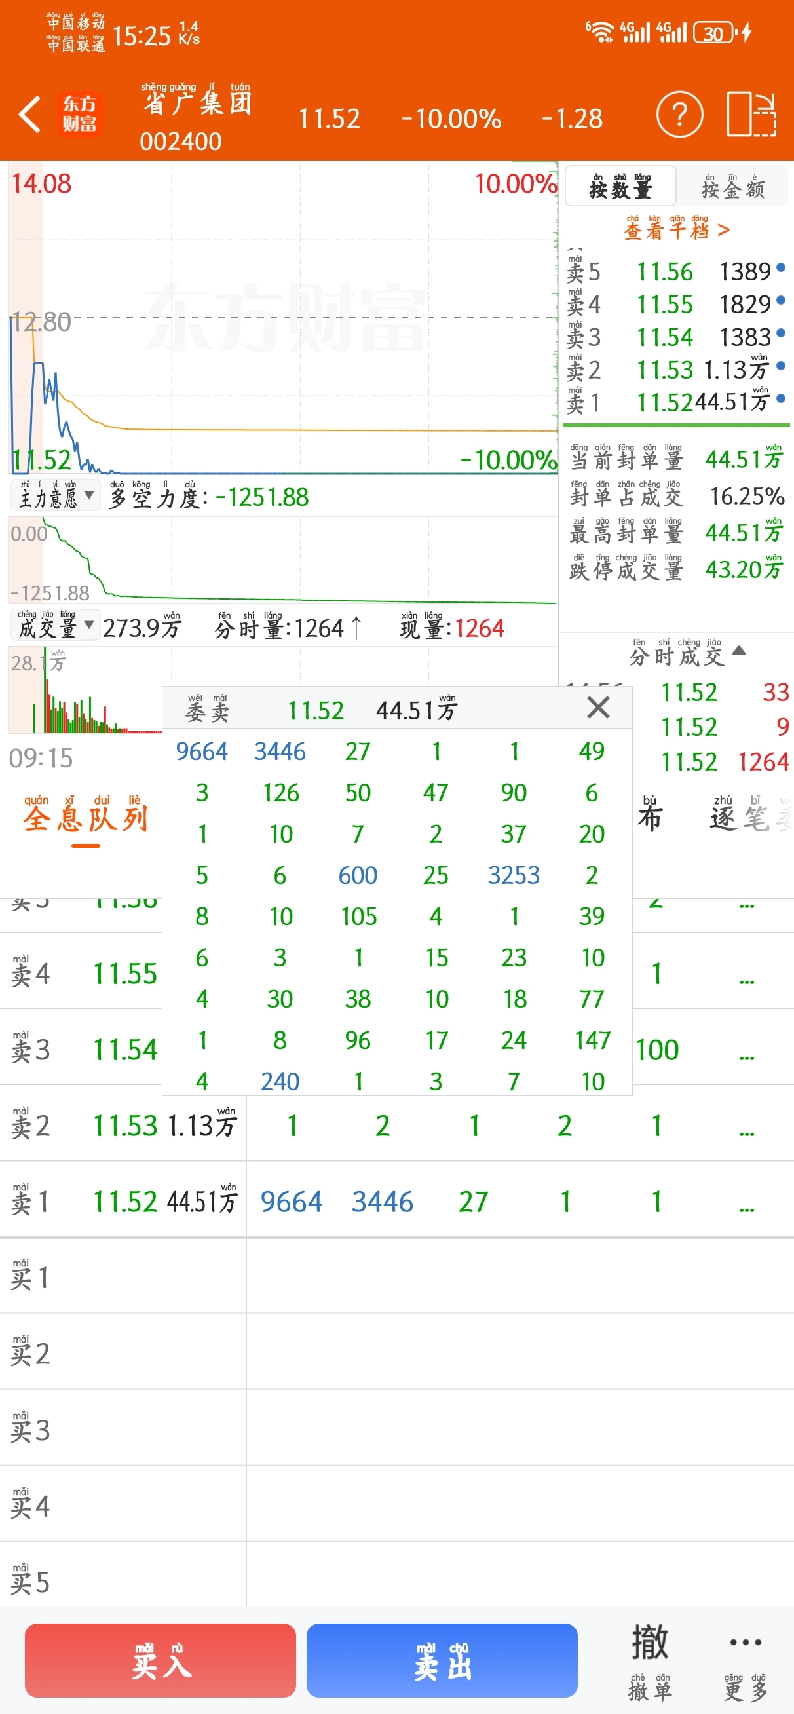The height and width of the screenshot is (1714, 794).
Task: Tap header change percent -10.00%
Action: pos(451,119)
